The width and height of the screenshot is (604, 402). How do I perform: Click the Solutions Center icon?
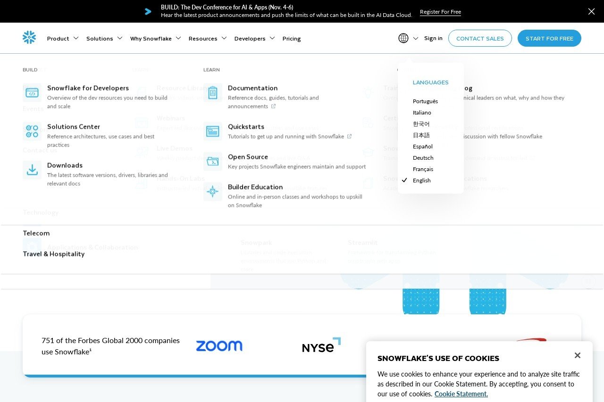click(32, 131)
